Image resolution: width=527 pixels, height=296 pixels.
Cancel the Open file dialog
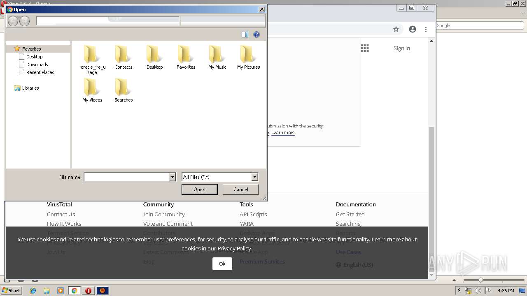[241, 190]
